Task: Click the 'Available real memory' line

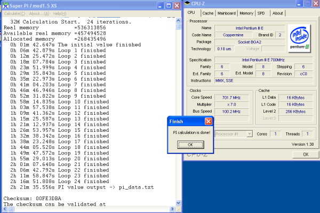Action: (x=55, y=33)
